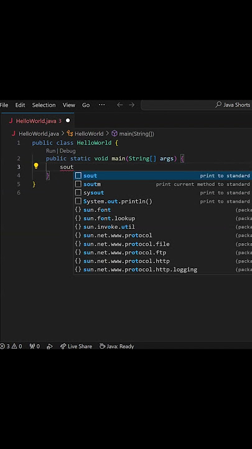
Task: Expand the HelloWorld class breadcrumb
Action: 85,133
